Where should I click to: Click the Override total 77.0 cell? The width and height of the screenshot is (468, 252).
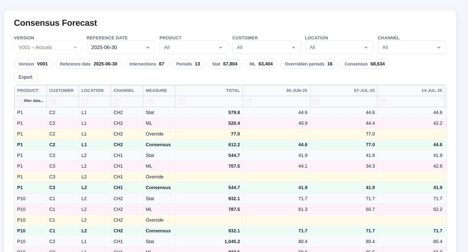[209, 134]
